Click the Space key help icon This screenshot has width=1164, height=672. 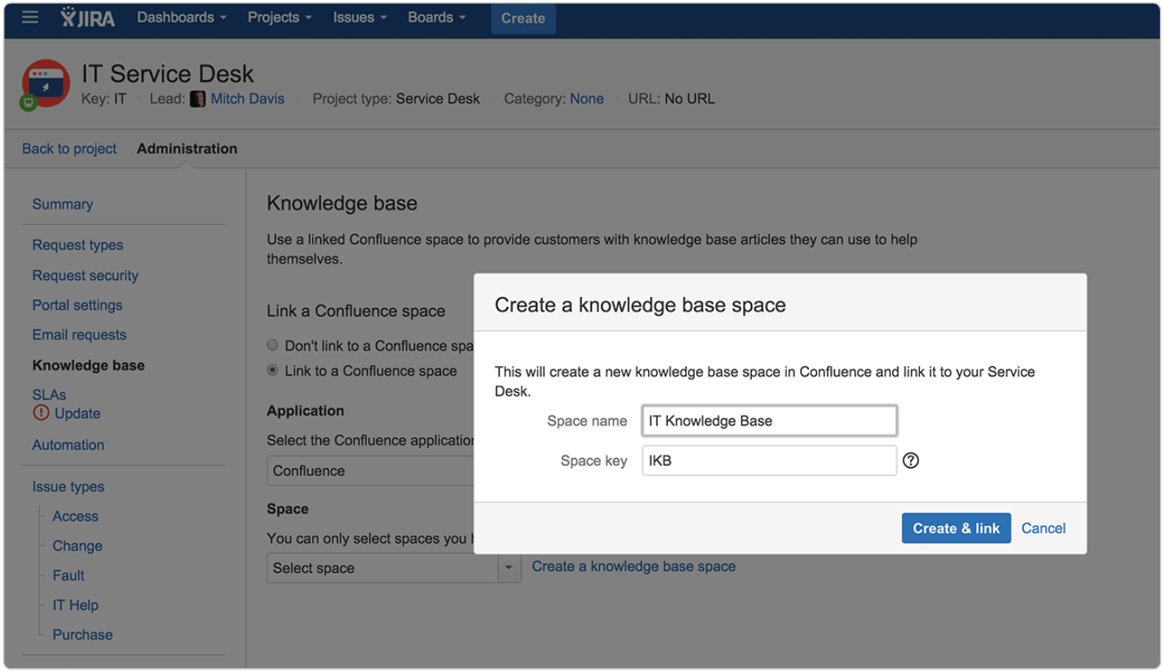coord(911,461)
